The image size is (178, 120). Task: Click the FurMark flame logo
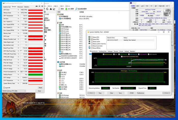(x=11, y=109)
